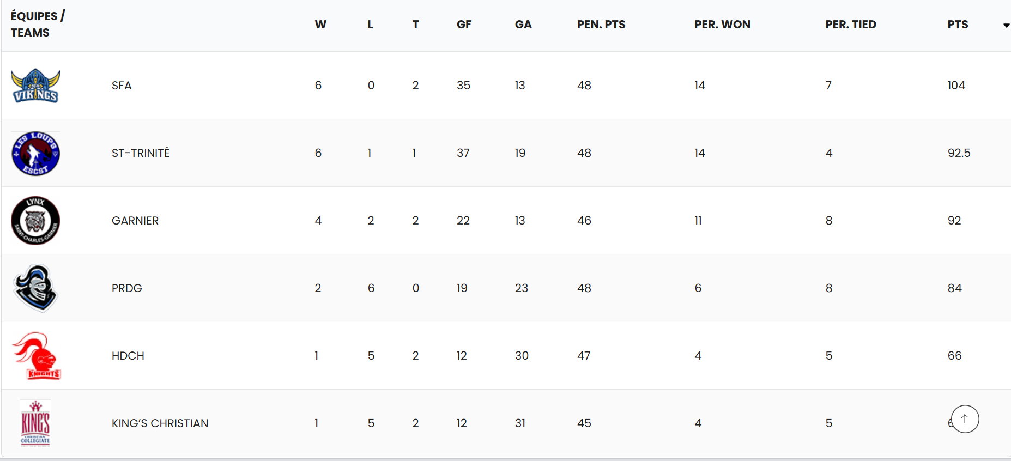The width and height of the screenshot is (1011, 461).
Task: Click the King's Christian Collegiate logo
Action: pyautogui.click(x=35, y=423)
